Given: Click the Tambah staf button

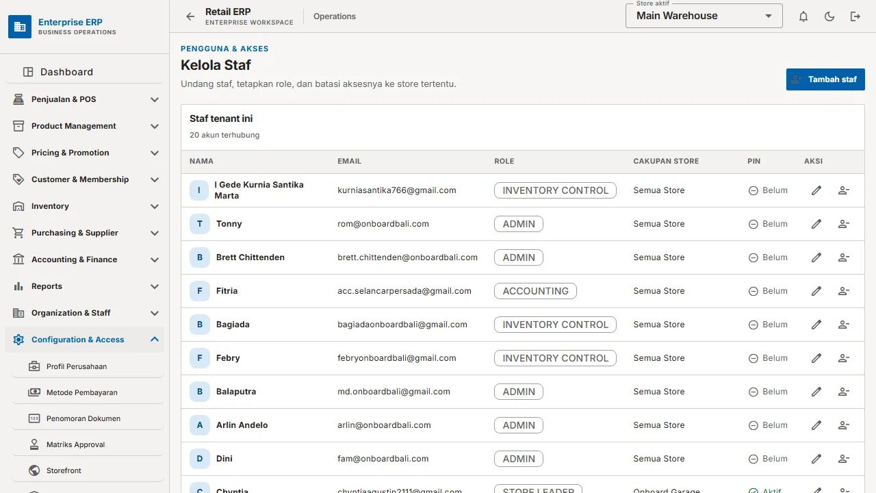Looking at the screenshot, I should (x=825, y=79).
